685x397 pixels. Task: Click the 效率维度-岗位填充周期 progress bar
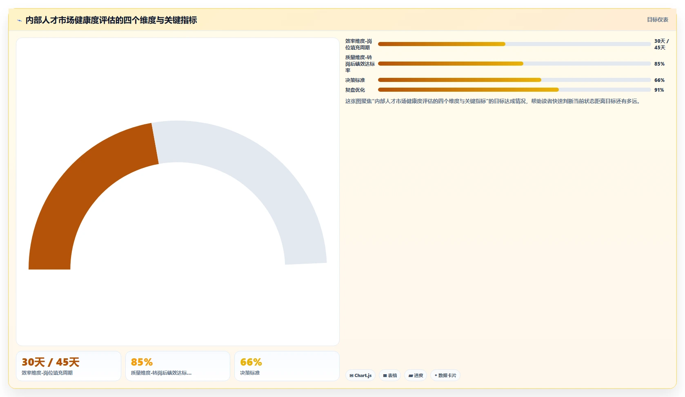pos(514,44)
